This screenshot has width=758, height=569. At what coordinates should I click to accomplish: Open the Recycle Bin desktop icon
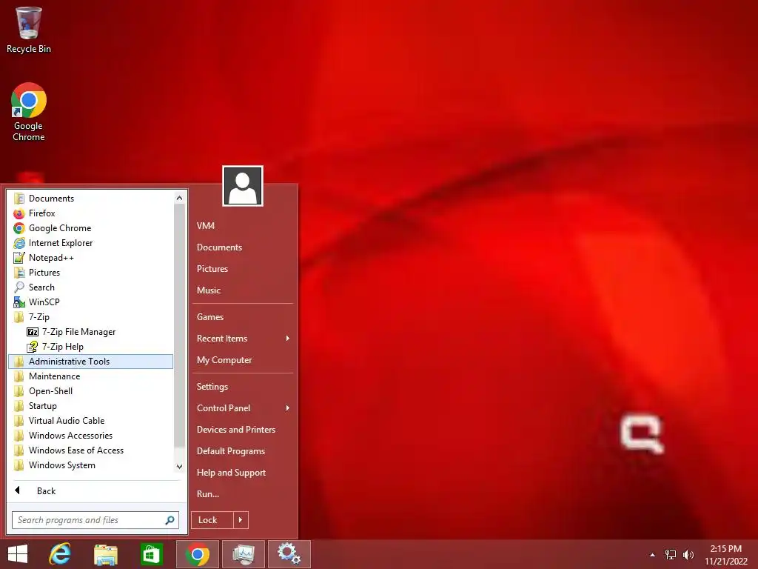tap(29, 30)
